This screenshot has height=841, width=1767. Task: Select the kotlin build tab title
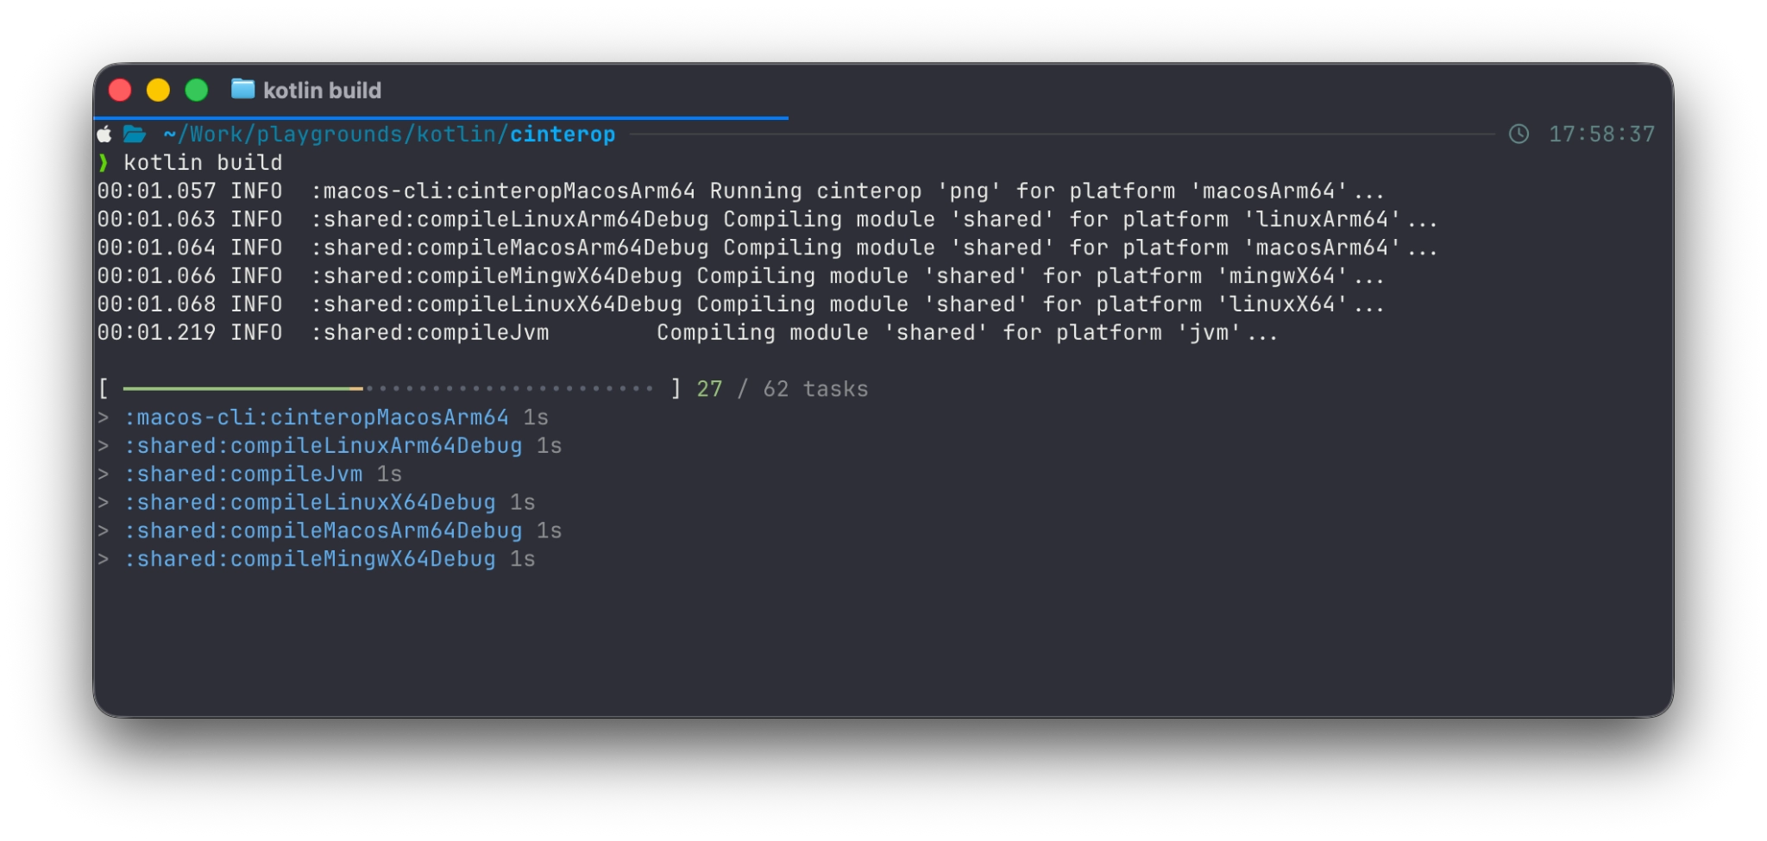point(322,90)
